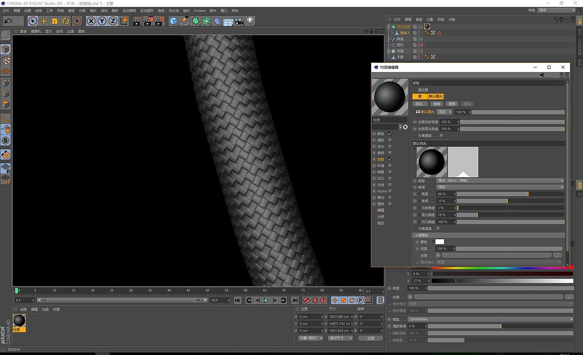Click the Light creation bulb icon
The height and width of the screenshot is (355, 583).
coord(251,21)
